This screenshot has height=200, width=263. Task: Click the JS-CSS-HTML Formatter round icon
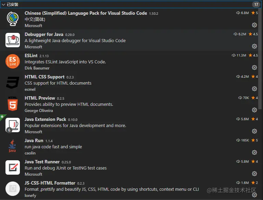point(13,189)
